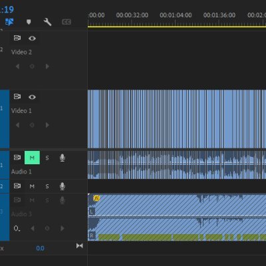Toggle the linked selection button
The image size is (266, 266).
coord(9,22)
